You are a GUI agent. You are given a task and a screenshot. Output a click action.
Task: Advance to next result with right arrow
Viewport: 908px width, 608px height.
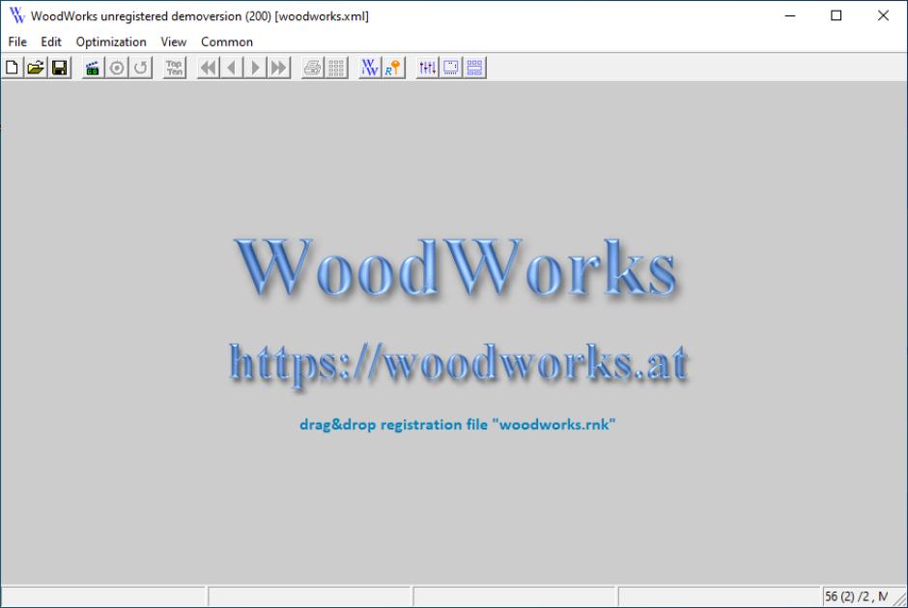click(255, 68)
